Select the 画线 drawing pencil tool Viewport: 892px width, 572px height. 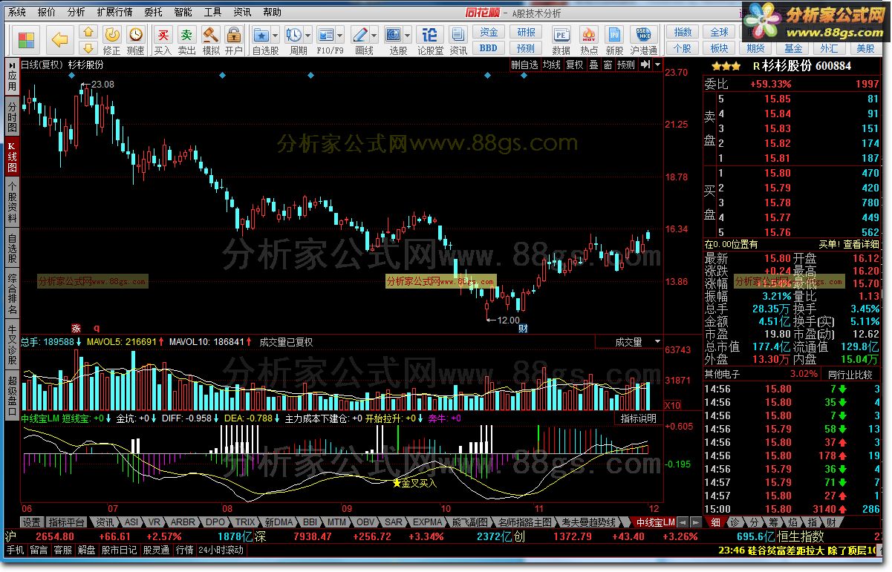[360, 35]
